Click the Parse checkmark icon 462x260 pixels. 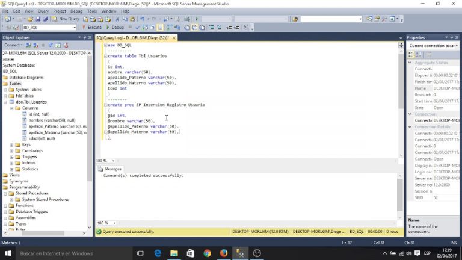pos(137,28)
